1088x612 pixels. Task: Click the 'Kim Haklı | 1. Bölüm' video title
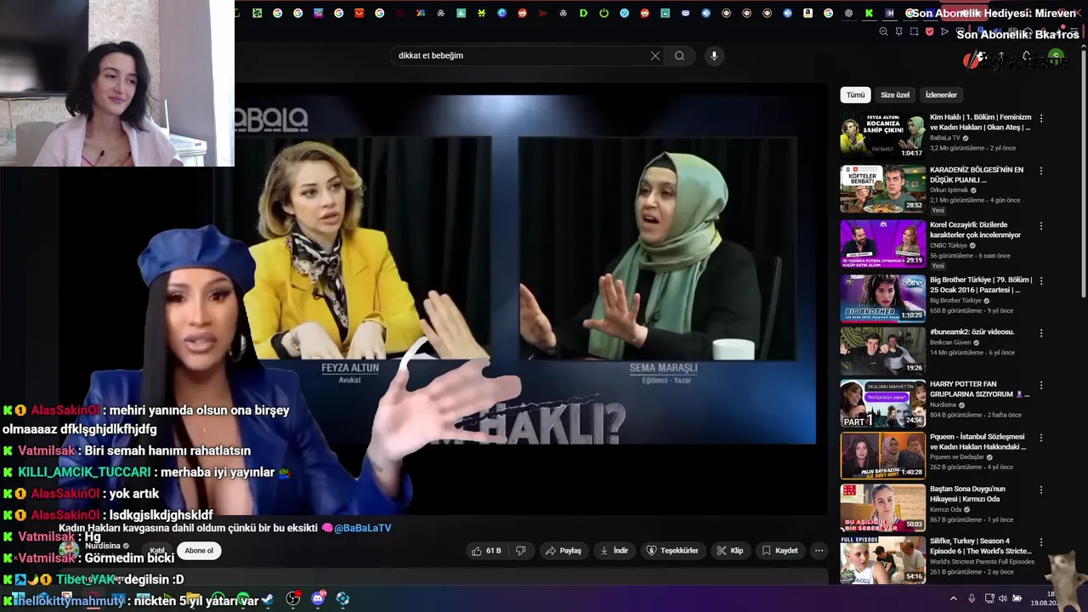tap(980, 122)
